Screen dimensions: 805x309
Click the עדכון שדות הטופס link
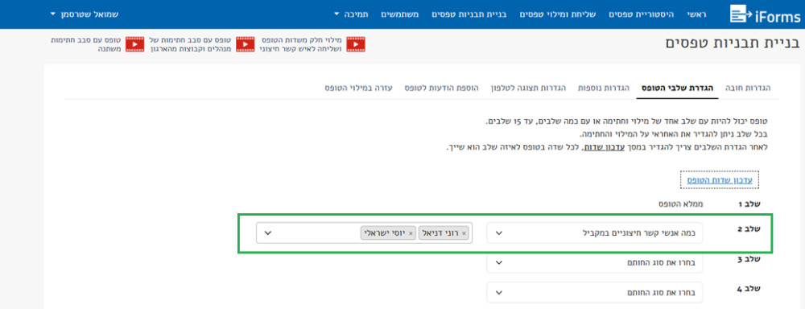tap(720, 180)
